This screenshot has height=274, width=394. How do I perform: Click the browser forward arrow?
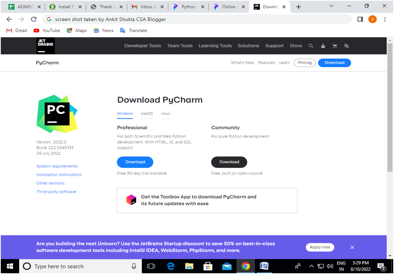[21, 19]
